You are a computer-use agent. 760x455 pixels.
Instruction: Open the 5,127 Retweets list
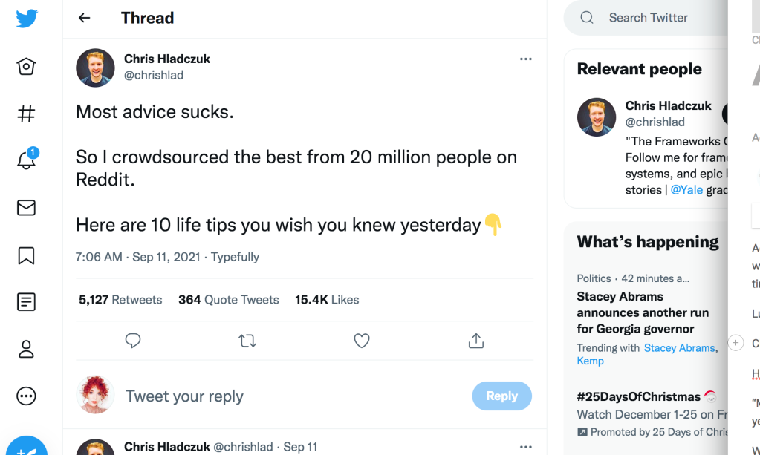[x=120, y=300]
